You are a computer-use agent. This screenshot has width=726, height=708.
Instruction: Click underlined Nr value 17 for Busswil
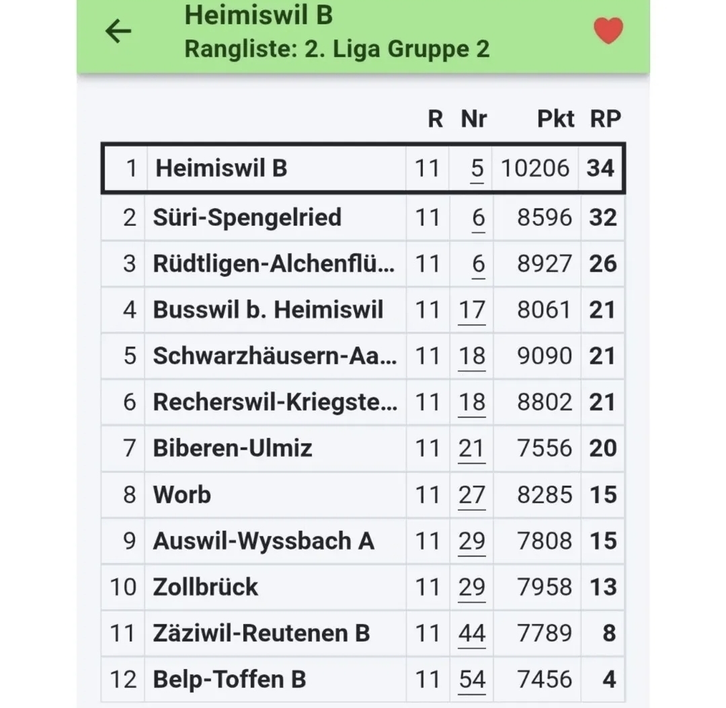[471, 310]
